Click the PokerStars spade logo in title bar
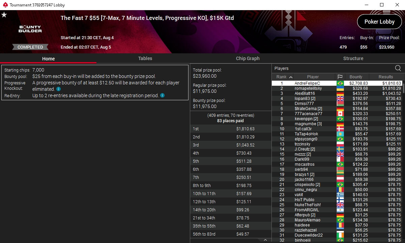This screenshot has height=243, width=405. click(4, 5)
